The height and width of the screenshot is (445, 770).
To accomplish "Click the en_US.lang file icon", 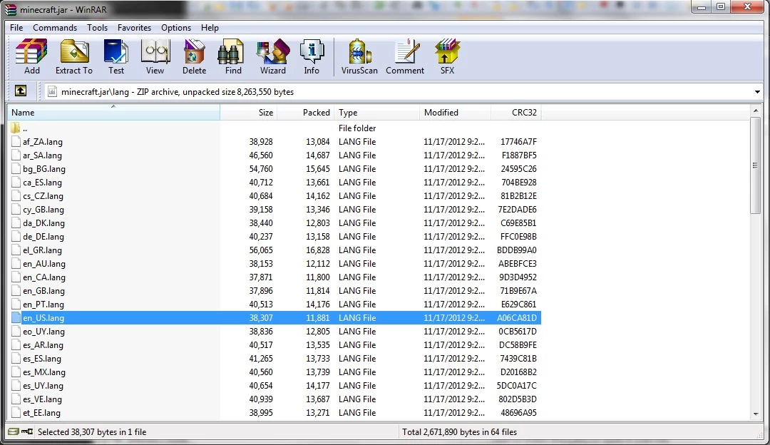I will point(16,318).
